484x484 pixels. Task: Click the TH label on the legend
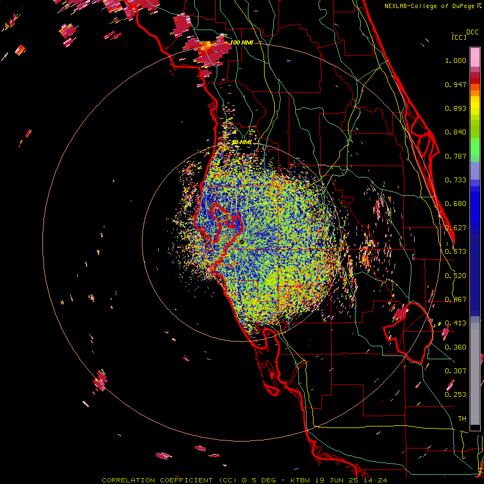[462, 419]
